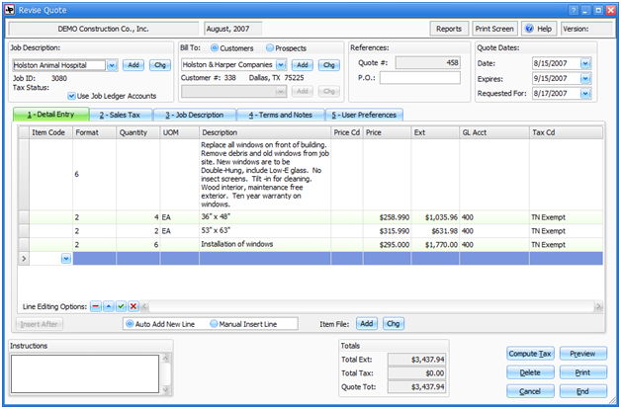Click the blue up arrow line icon

click(109, 306)
